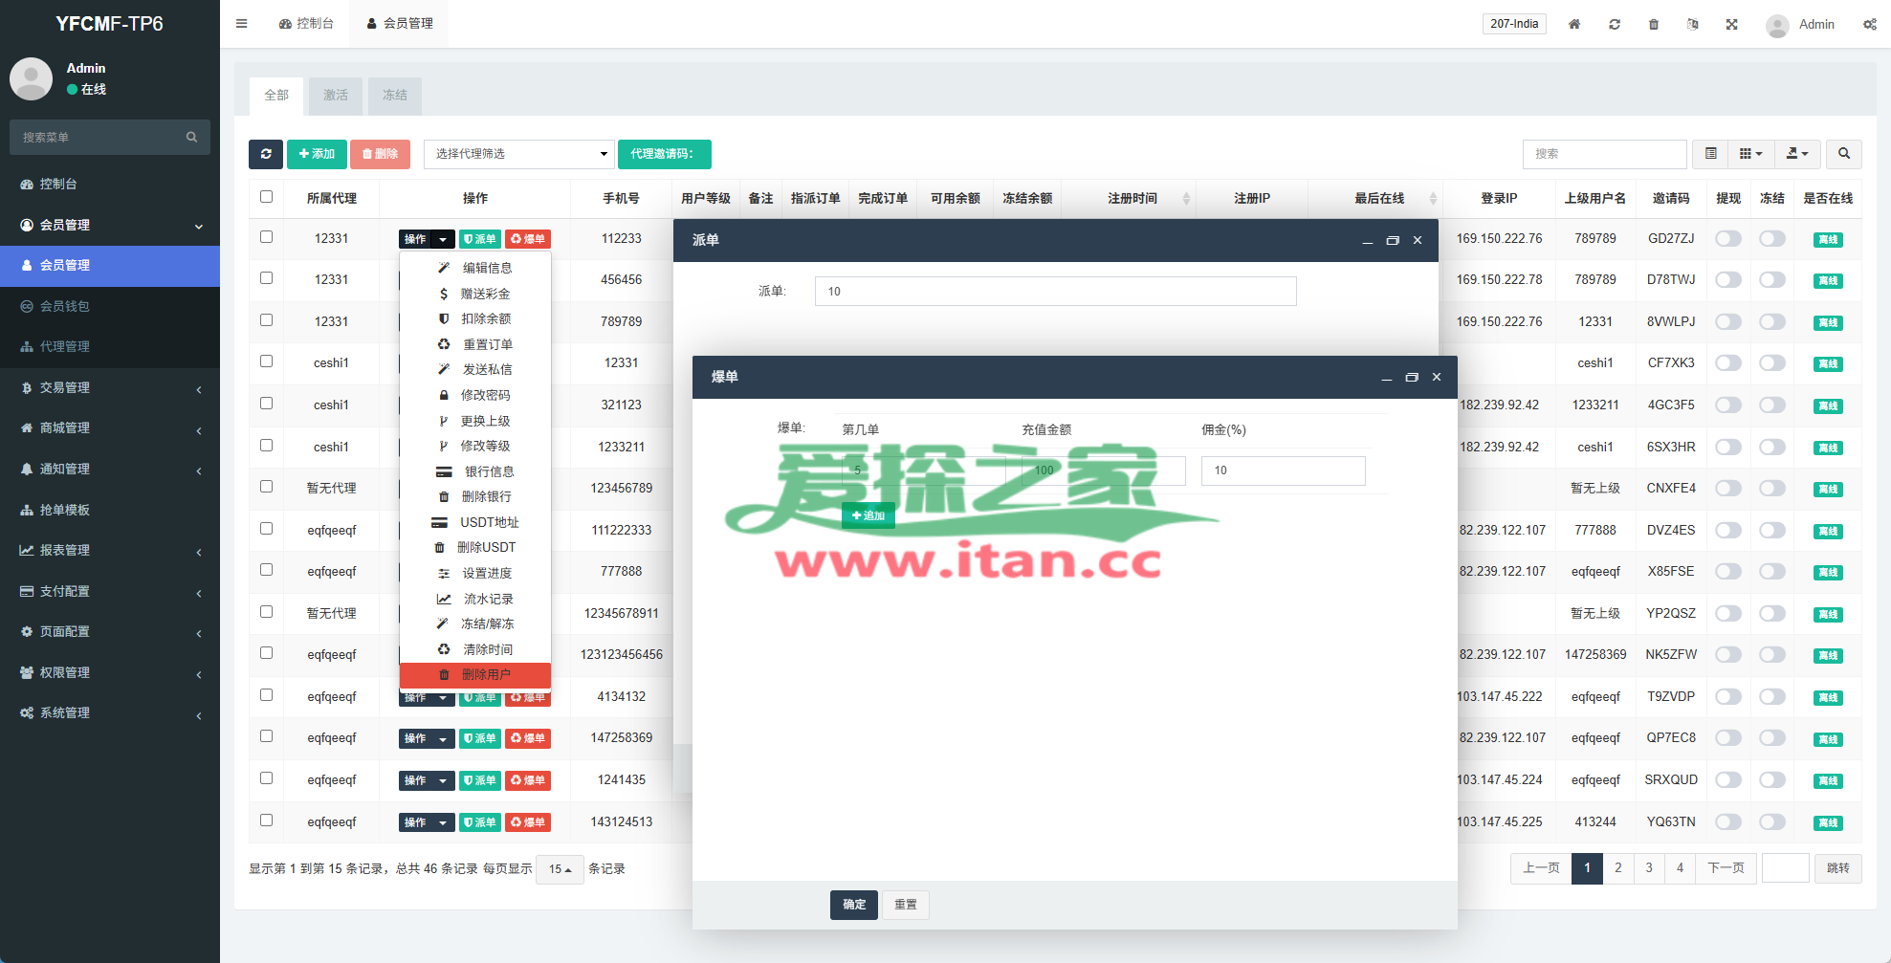The image size is (1891, 963).
Task: Click the magnifier search icon beside table tools
Action: pyautogui.click(x=1843, y=154)
